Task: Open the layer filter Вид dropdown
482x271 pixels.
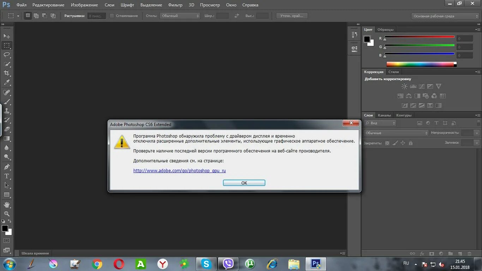Action: [x=380, y=123]
